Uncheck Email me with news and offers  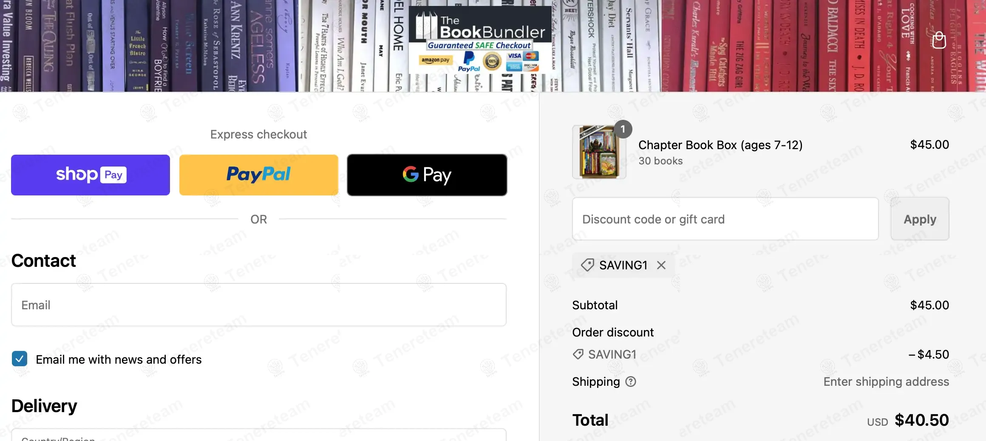click(x=20, y=359)
